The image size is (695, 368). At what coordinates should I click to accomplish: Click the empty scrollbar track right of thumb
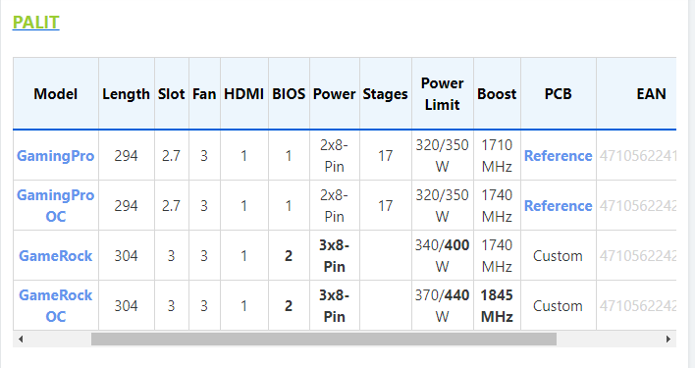[609, 340]
